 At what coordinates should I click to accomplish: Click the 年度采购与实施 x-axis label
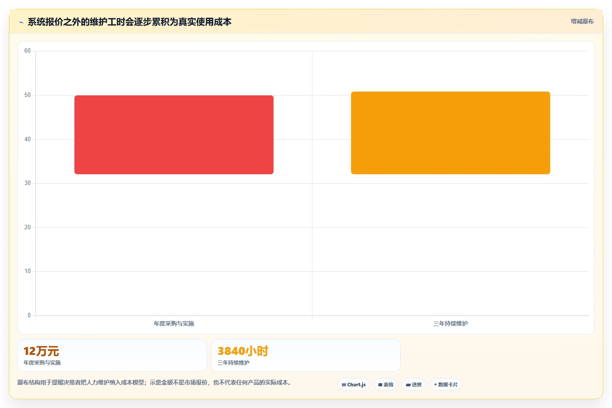pos(174,323)
